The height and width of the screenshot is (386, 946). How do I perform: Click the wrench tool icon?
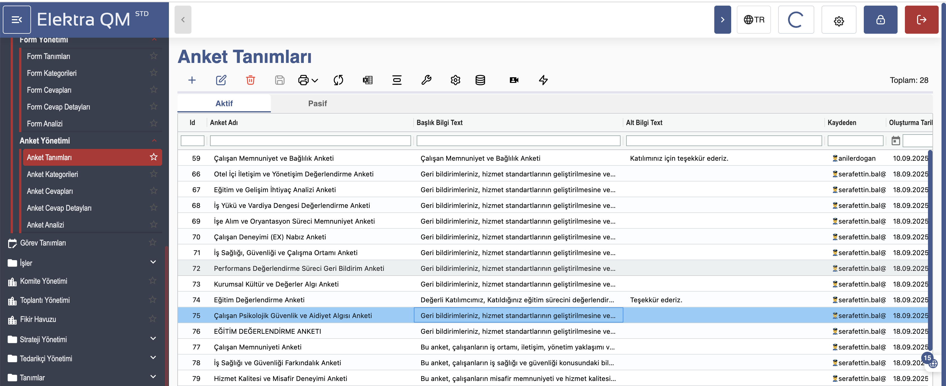pyautogui.click(x=426, y=80)
